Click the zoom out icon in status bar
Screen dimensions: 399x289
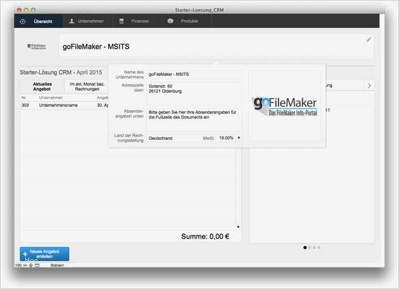[25, 266]
